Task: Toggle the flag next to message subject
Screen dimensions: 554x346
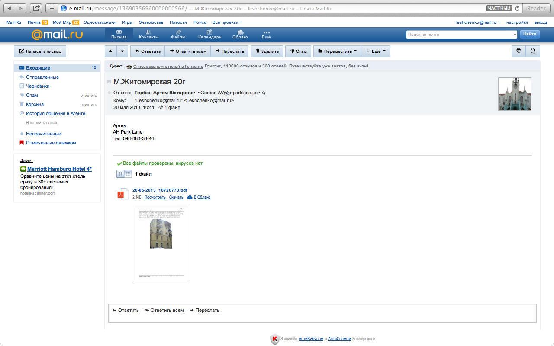Action: [x=109, y=82]
